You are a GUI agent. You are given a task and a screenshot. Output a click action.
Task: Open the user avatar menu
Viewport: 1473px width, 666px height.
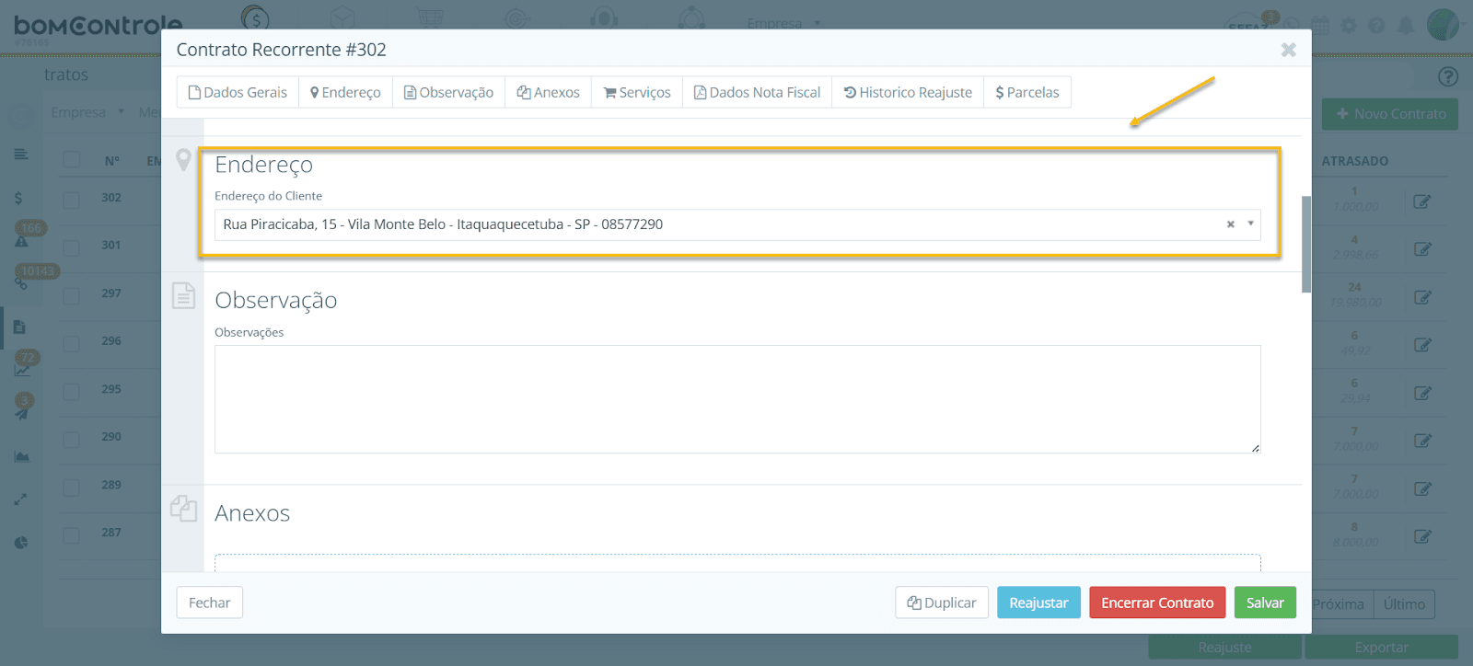click(1443, 25)
